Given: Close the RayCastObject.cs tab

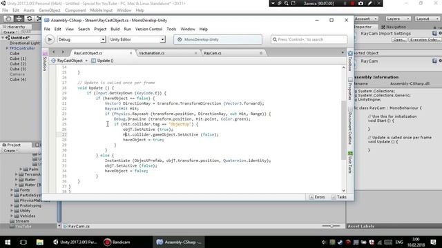Looking at the screenshot, I should (131, 53).
